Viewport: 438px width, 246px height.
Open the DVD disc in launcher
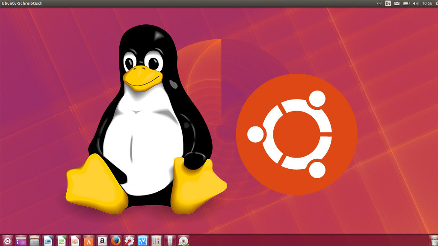tap(183, 240)
